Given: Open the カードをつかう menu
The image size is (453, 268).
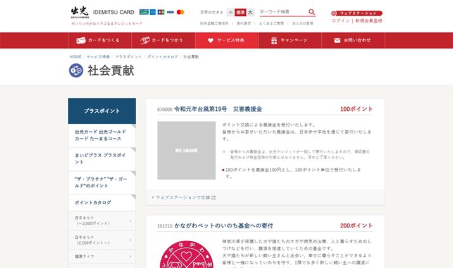Looking at the screenshot, I should click(x=163, y=41).
